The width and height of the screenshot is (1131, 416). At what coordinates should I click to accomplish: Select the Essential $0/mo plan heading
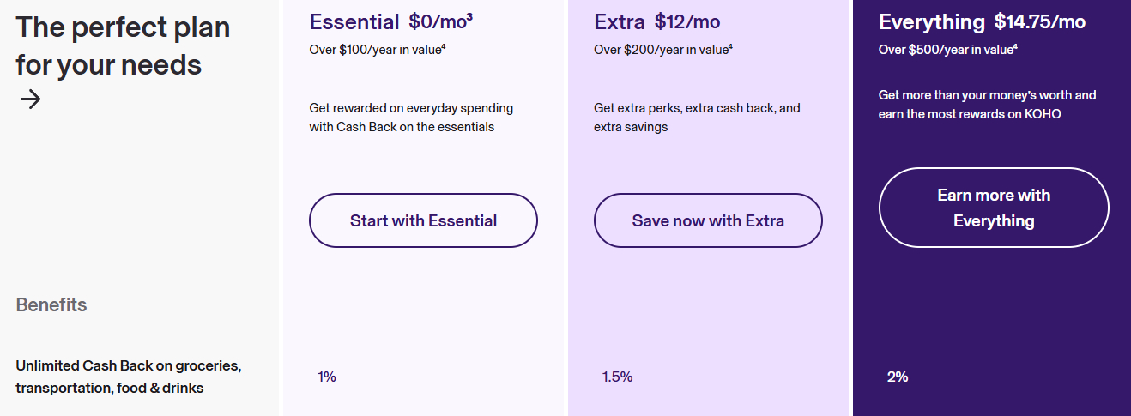coord(390,21)
